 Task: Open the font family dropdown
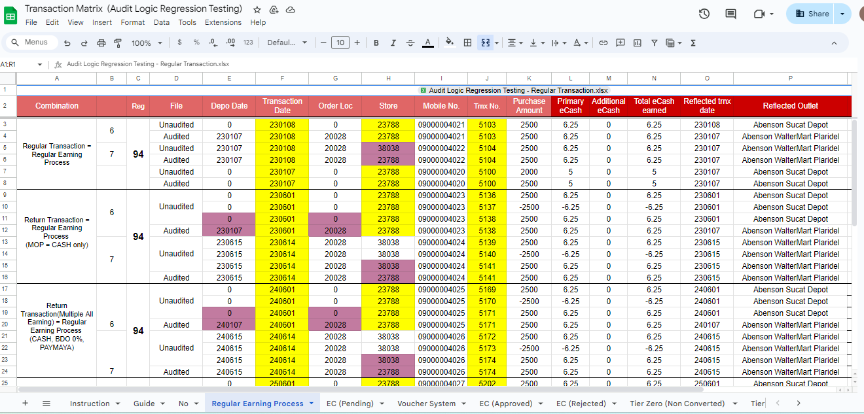(287, 43)
